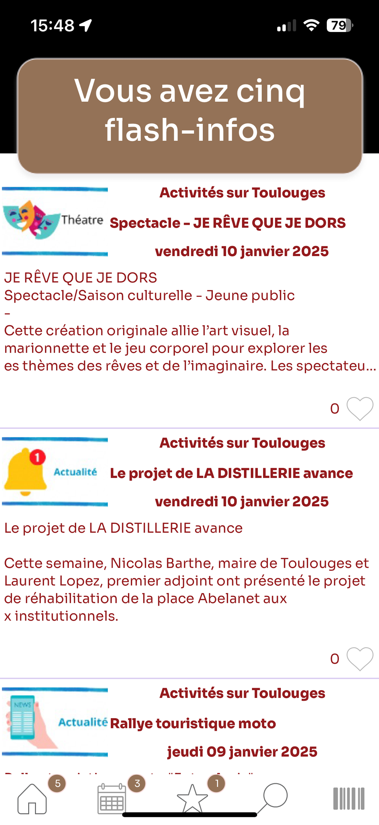The height and width of the screenshot is (825, 379).
Task: Expand the truncated spectacle description text
Action: tap(190, 348)
